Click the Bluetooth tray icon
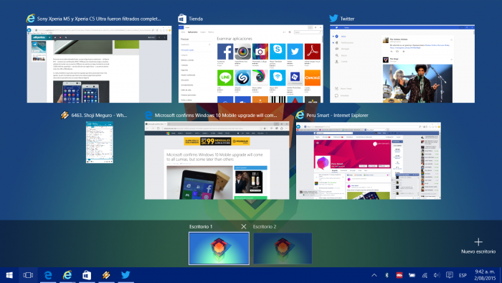The height and width of the screenshot is (283, 502). point(387,275)
